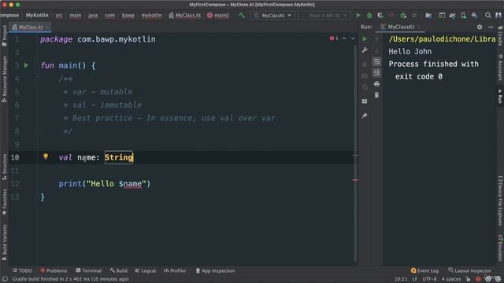Click the Sync Project with Gradle Files icon
The image size is (504, 283).
(453, 16)
